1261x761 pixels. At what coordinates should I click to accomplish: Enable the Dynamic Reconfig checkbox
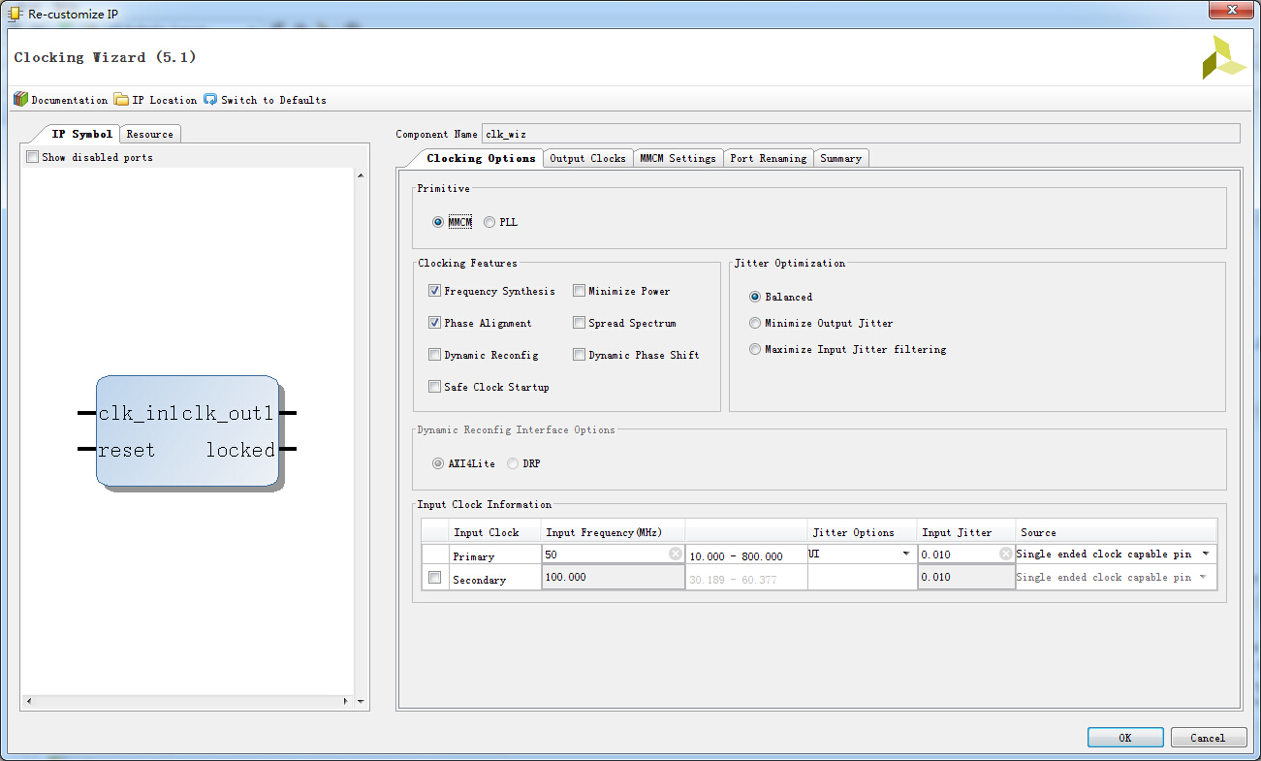[434, 355]
